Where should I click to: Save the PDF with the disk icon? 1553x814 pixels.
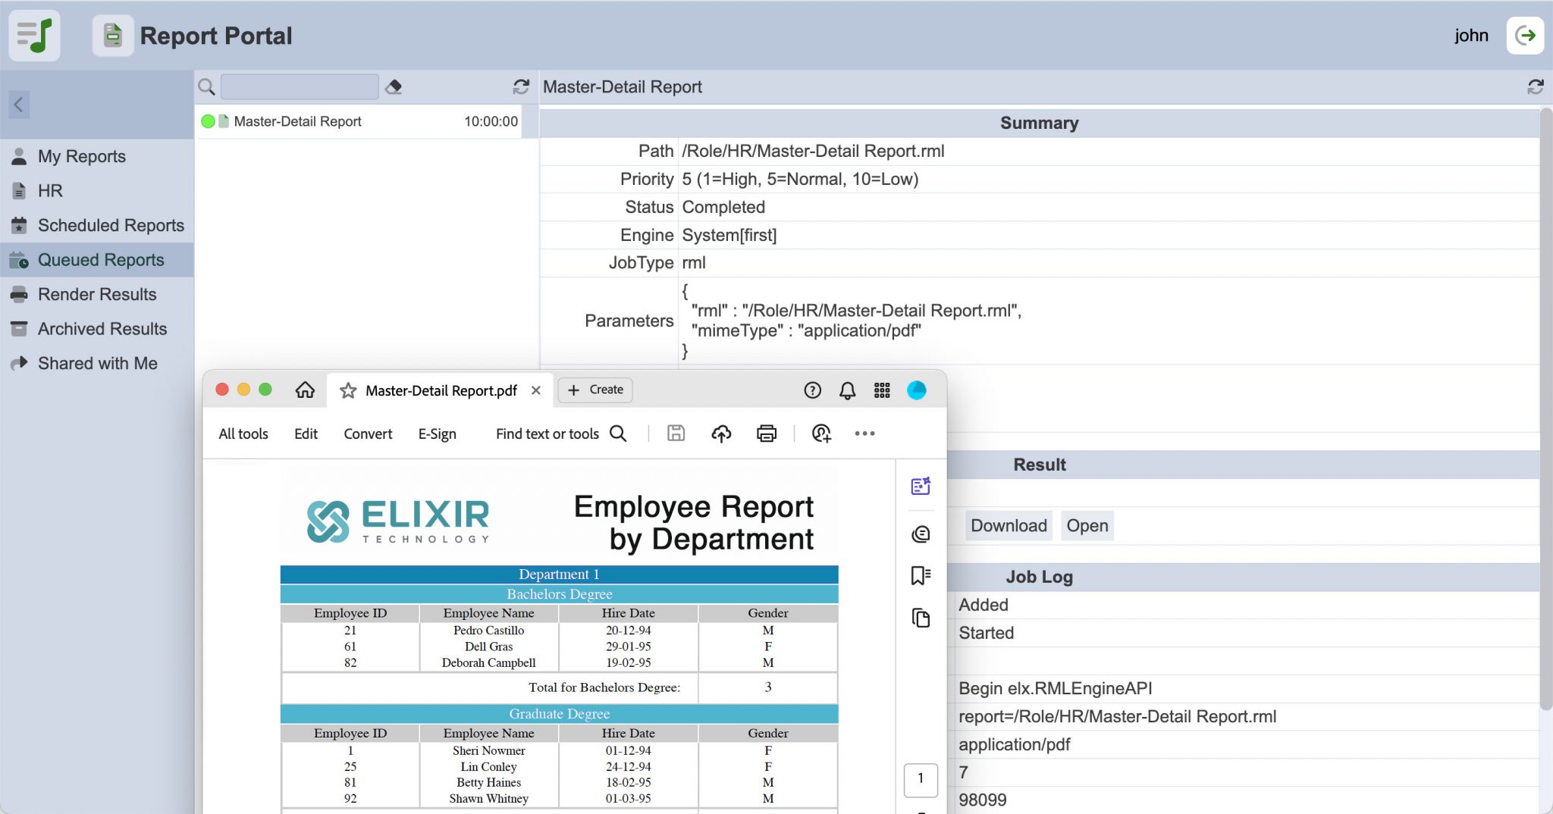(x=675, y=433)
